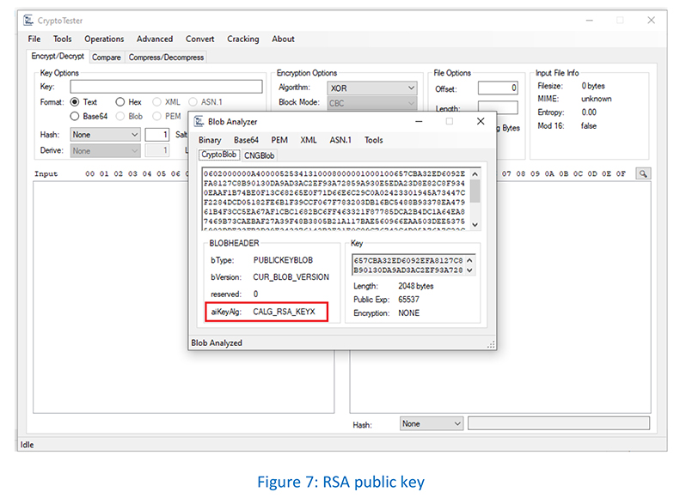This screenshot has width=686, height=498.
Task: Click the blob data scroll-down arrow
Action: pos(475,225)
